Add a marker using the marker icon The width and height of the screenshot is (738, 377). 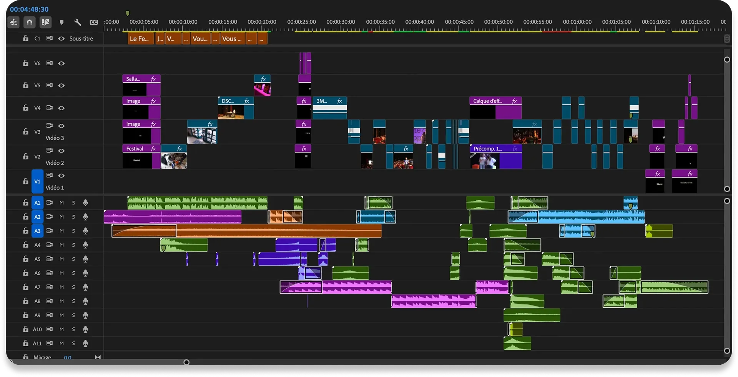click(61, 22)
